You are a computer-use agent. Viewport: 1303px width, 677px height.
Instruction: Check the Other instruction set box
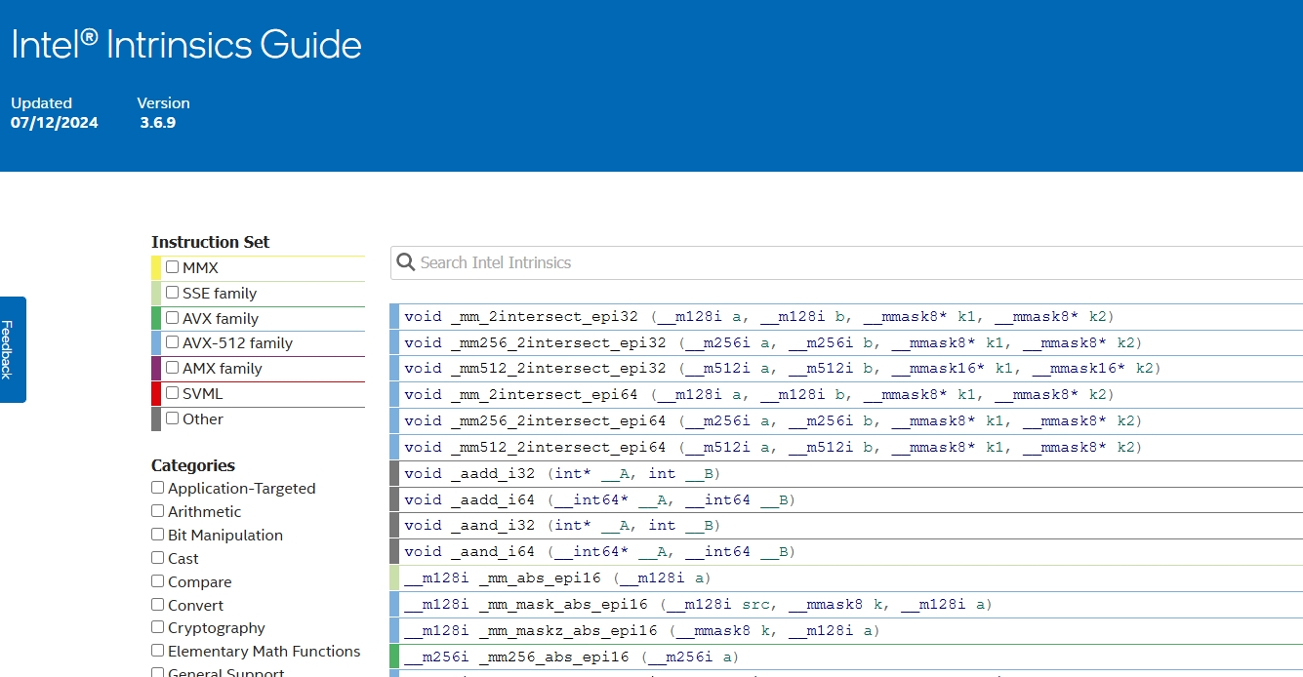(x=173, y=418)
